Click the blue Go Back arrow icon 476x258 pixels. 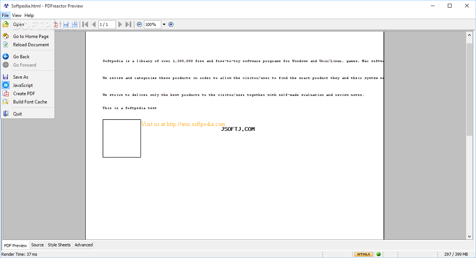pyautogui.click(x=6, y=57)
